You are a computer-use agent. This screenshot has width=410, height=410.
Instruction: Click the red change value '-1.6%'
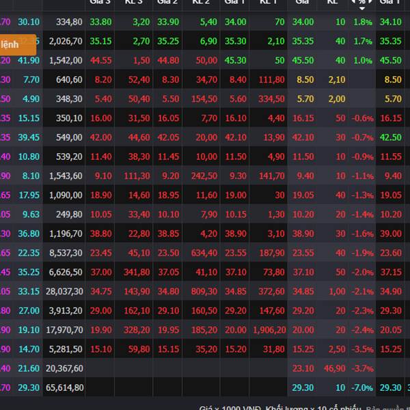pyautogui.click(x=362, y=234)
